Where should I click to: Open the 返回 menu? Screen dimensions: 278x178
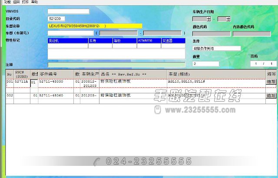point(16,2)
